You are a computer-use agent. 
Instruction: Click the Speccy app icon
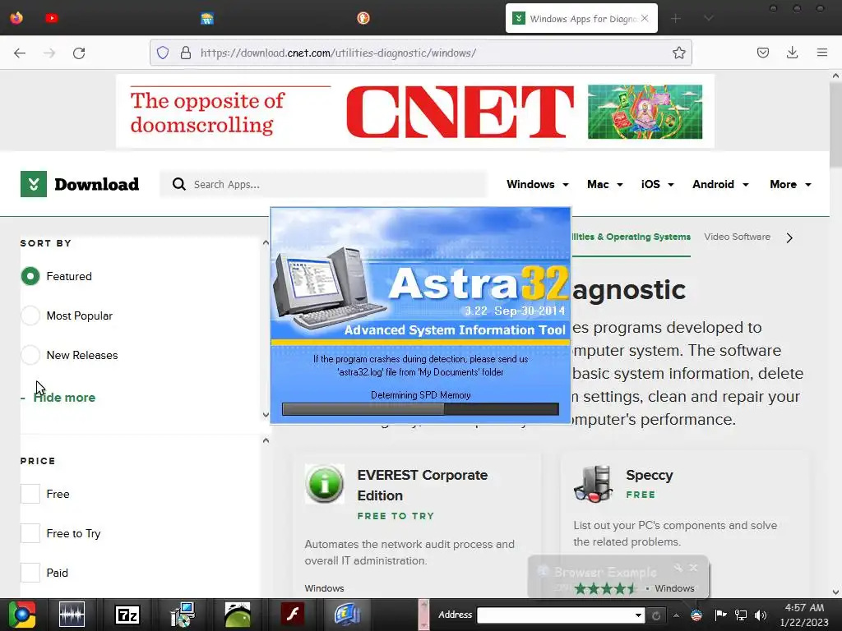coord(593,483)
